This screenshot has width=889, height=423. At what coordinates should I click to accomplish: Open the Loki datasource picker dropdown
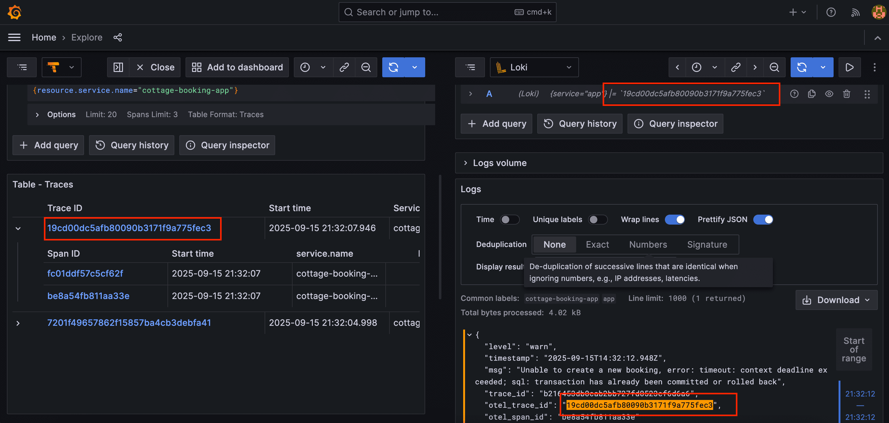534,67
